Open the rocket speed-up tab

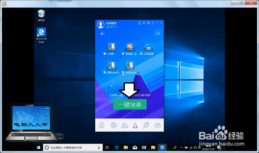(135, 125)
